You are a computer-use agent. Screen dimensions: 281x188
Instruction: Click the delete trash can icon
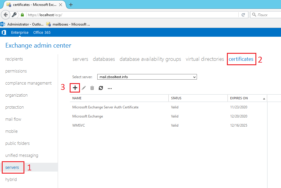92,88
